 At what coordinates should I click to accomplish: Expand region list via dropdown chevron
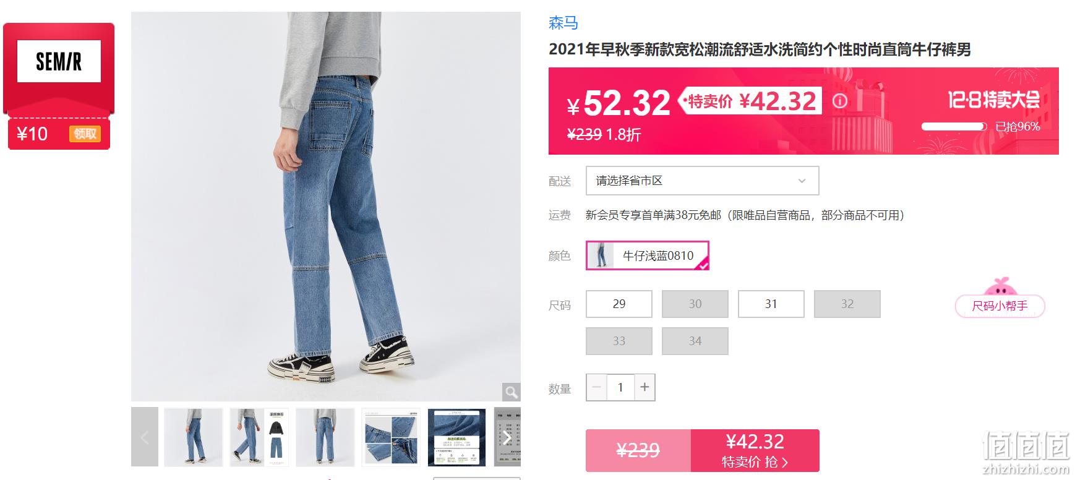802,181
